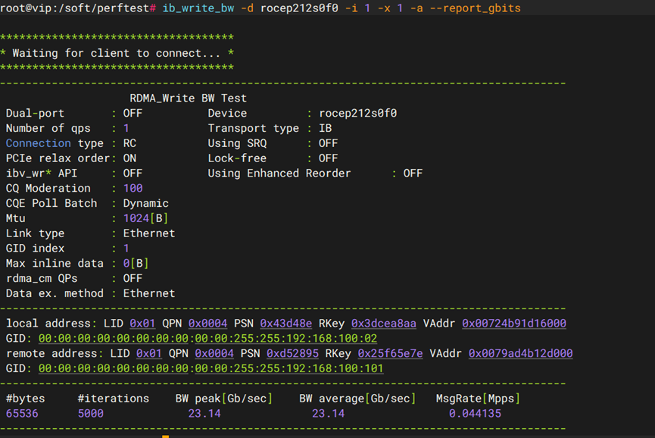Click the remote GID ending in 100:101
Screen dimensions: 655x438
point(211,369)
